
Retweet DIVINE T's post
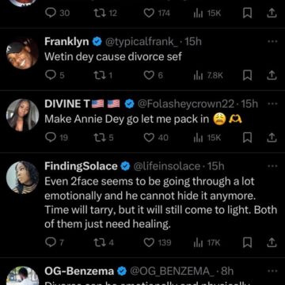pyautogui.click(x=99, y=138)
